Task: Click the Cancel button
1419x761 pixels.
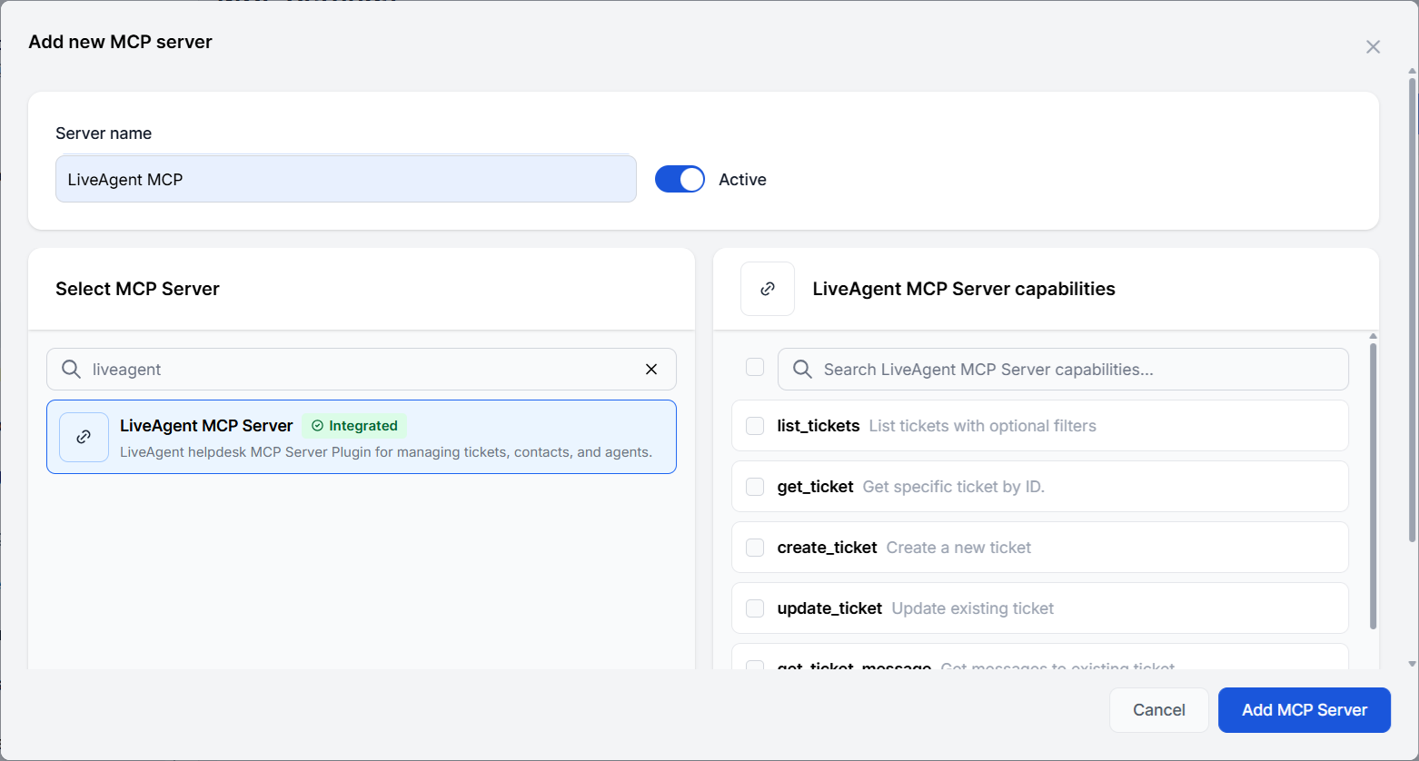Action: coord(1158,709)
